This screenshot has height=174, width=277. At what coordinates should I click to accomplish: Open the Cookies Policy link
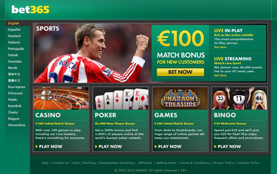click(248, 163)
